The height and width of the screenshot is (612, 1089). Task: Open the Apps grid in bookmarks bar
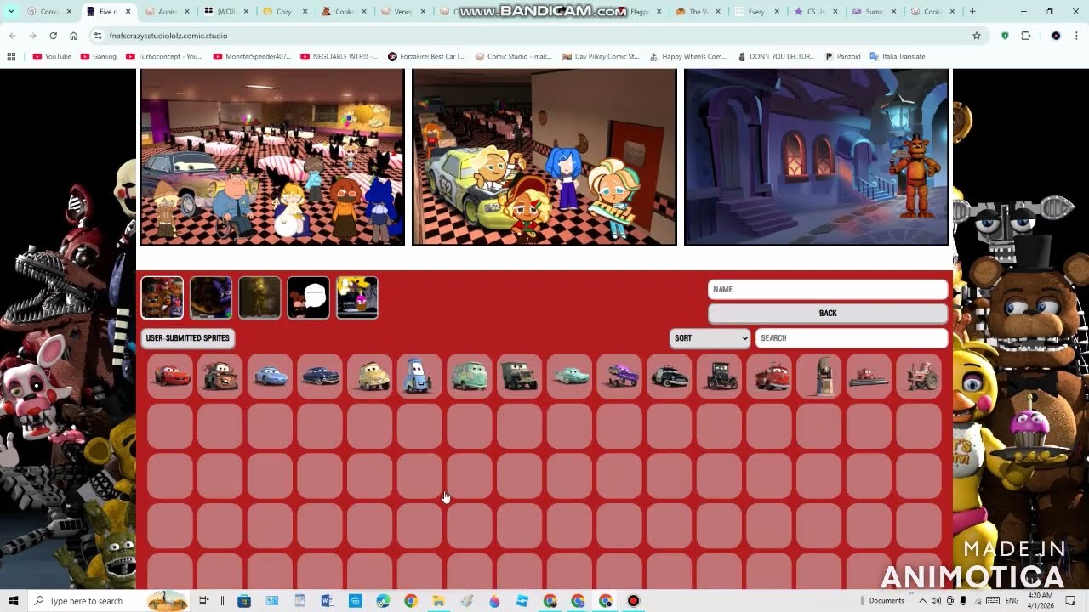(x=11, y=56)
